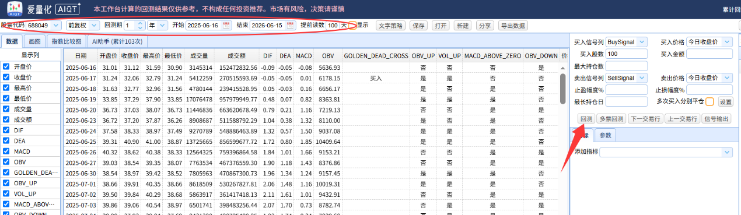The image size is (741, 215).
Task: Click the 最大持仓数 input field
Action: coord(627,66)
